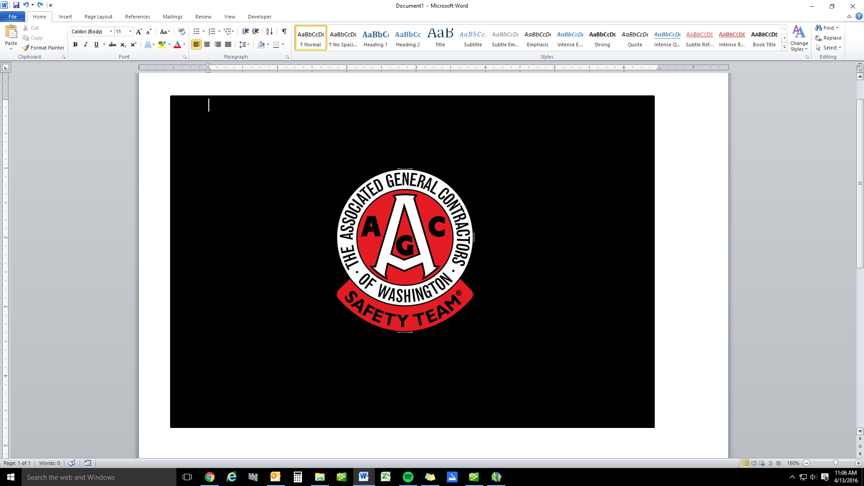Open the Bullets dropdown arrow
Viewport: 864px width, 486px height.
coord(203,31)
